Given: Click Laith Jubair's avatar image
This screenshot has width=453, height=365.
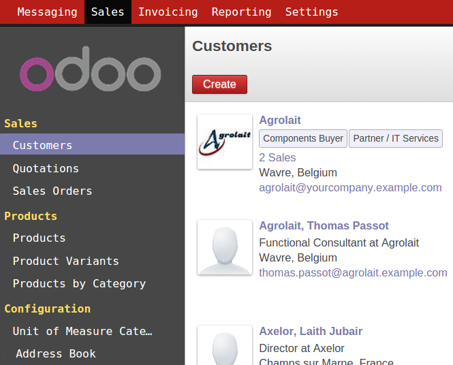Looking at the screenshot, I should click(x=225, y=345).
